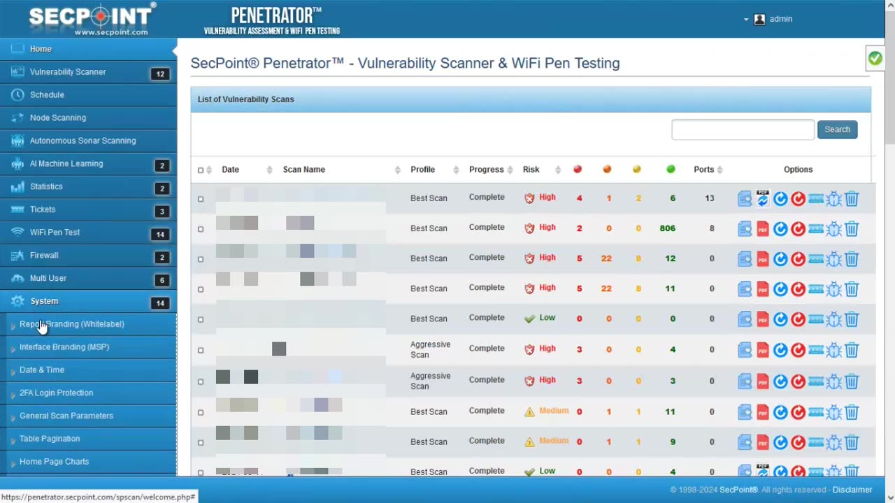This screenshot has height=503, width=895.
Task: Click the admin user avatar icon
Action: [x=760, y=20]
